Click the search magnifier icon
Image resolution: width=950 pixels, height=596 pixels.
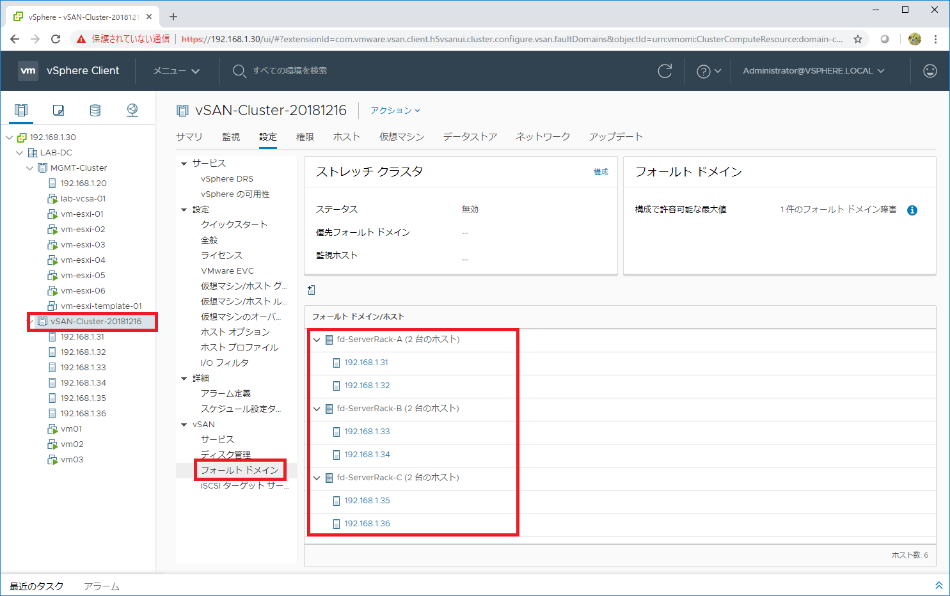click(x=239, y=71)
